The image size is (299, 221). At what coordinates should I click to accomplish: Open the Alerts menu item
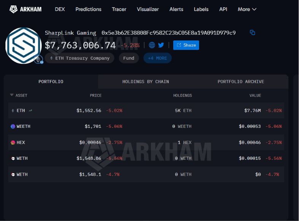pos(176,9)
